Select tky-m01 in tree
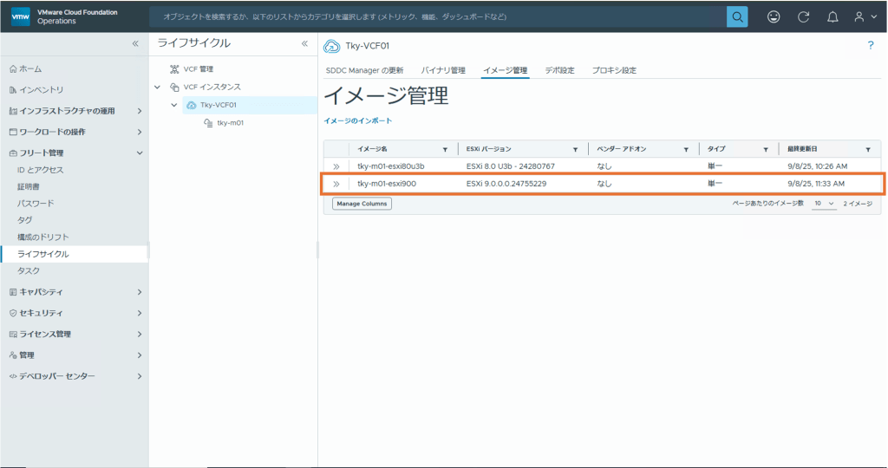 [x=231, y=123]
